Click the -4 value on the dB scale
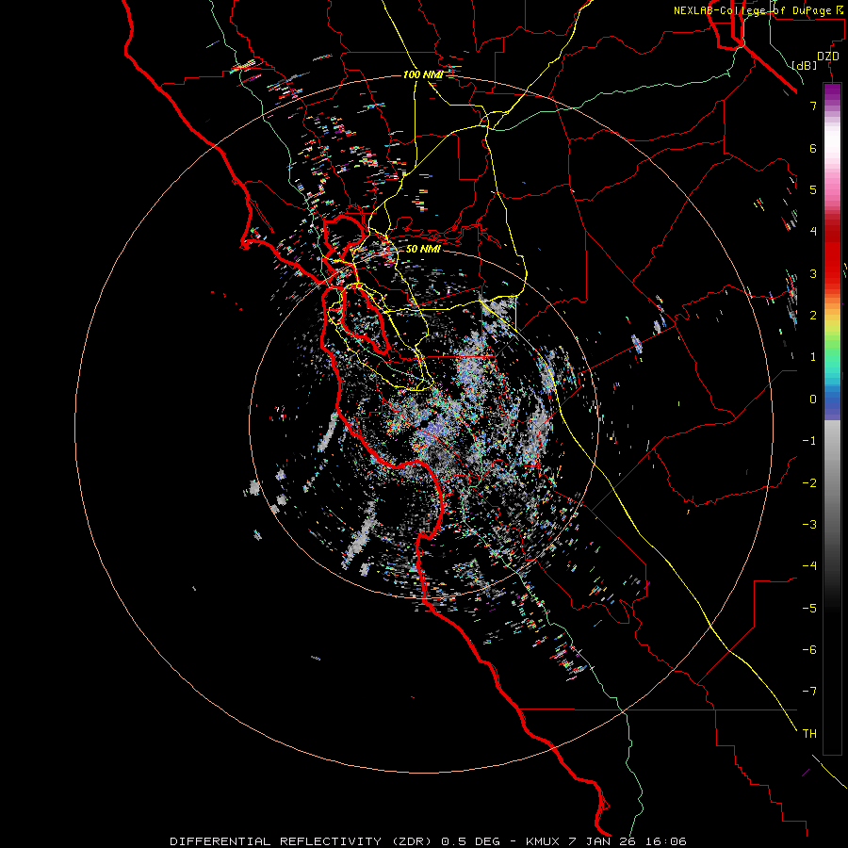This screenshot has width=848, height=848. point(809,566)
